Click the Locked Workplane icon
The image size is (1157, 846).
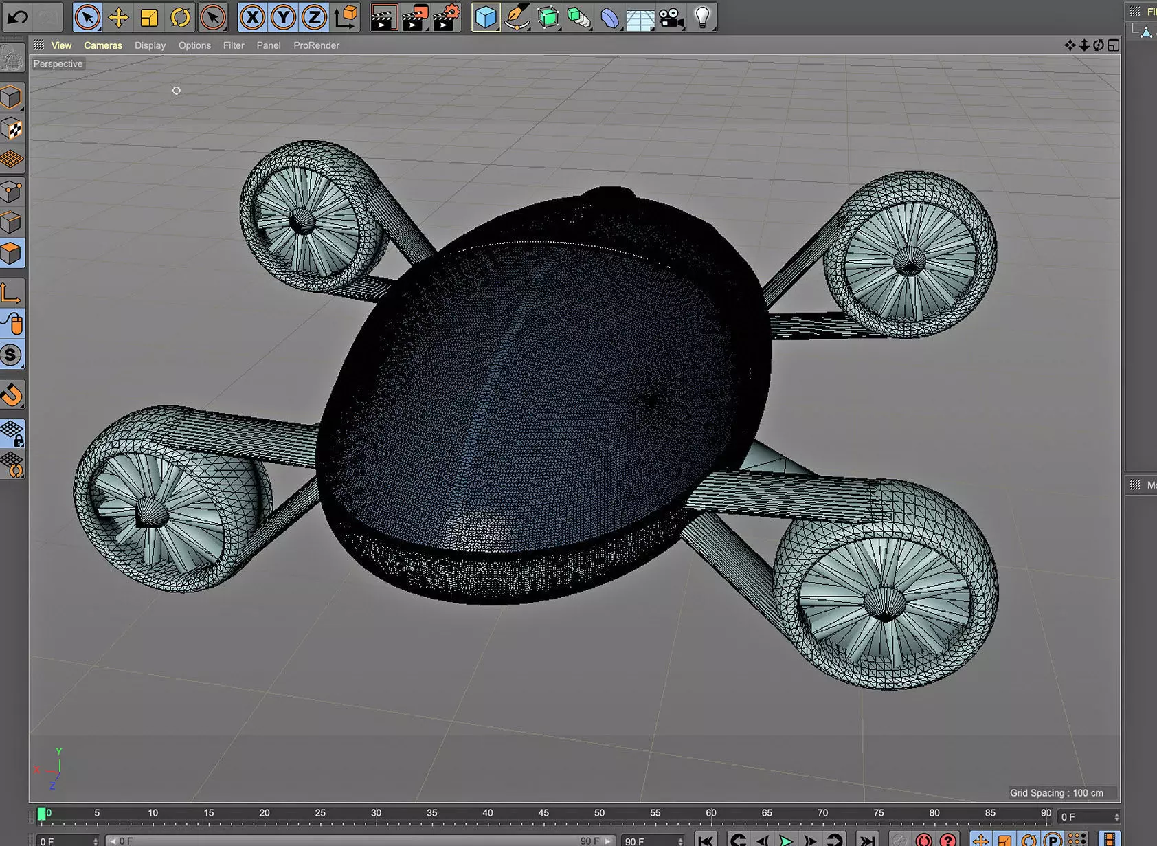coord(12,434)
